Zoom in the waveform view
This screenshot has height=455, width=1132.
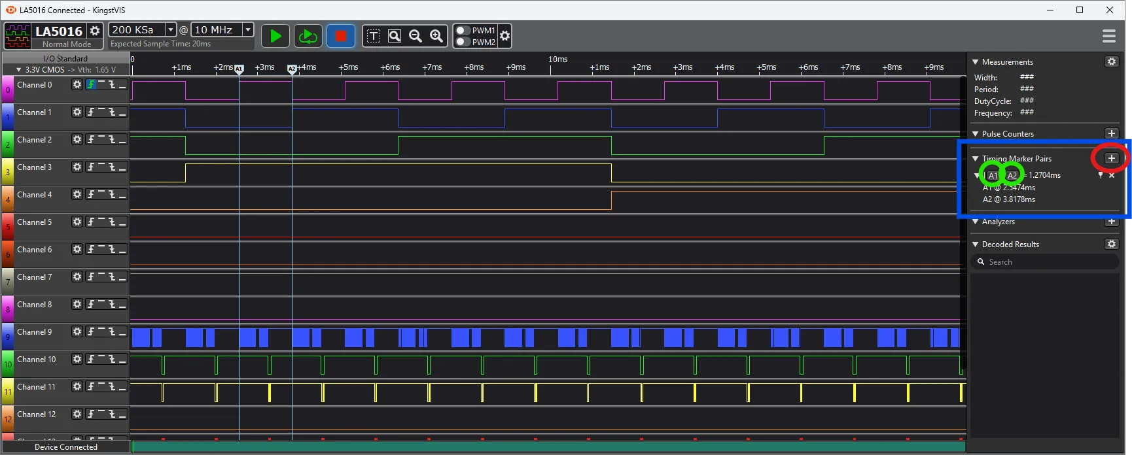point(436,36)
